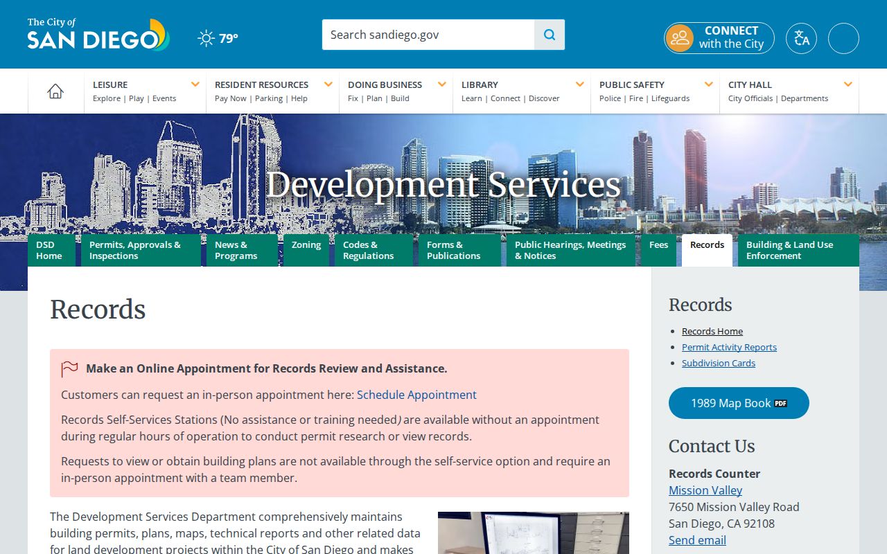Click the City Hall menu label
This screenshot has height=554, width=887.
[750, 84]
